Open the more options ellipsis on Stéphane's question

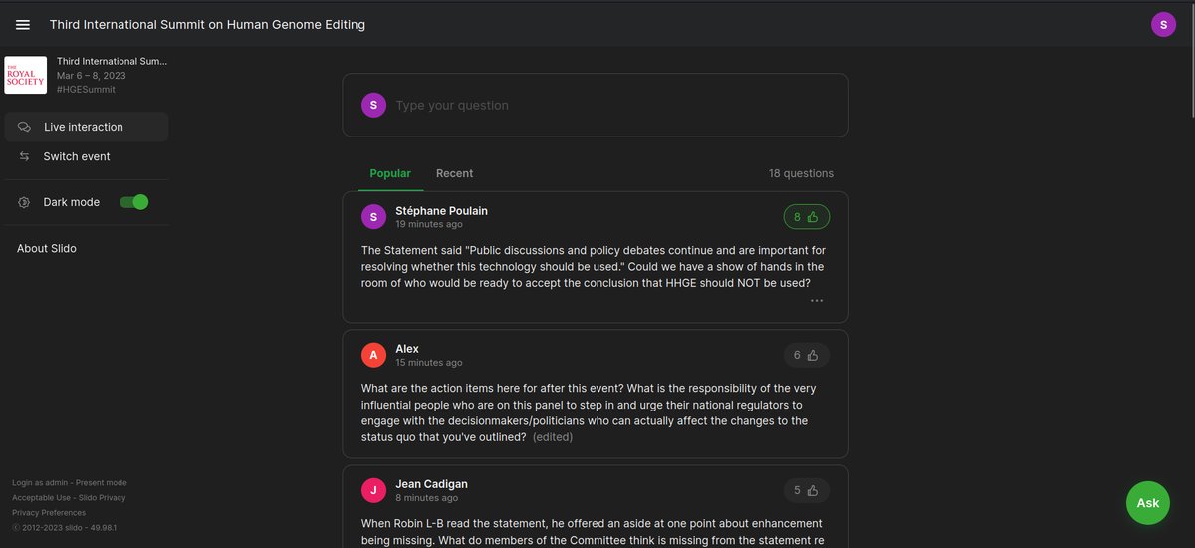tap(817, 300)
